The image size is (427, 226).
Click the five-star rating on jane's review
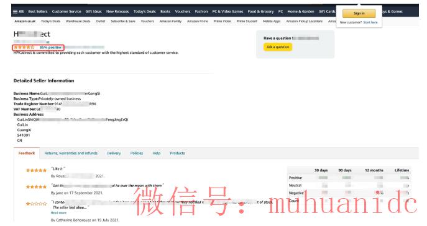point(36,187)
